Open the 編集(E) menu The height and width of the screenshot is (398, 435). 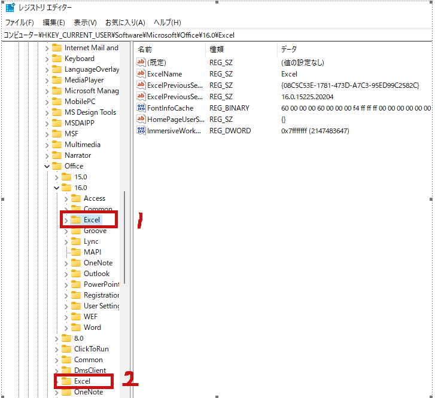54,23
